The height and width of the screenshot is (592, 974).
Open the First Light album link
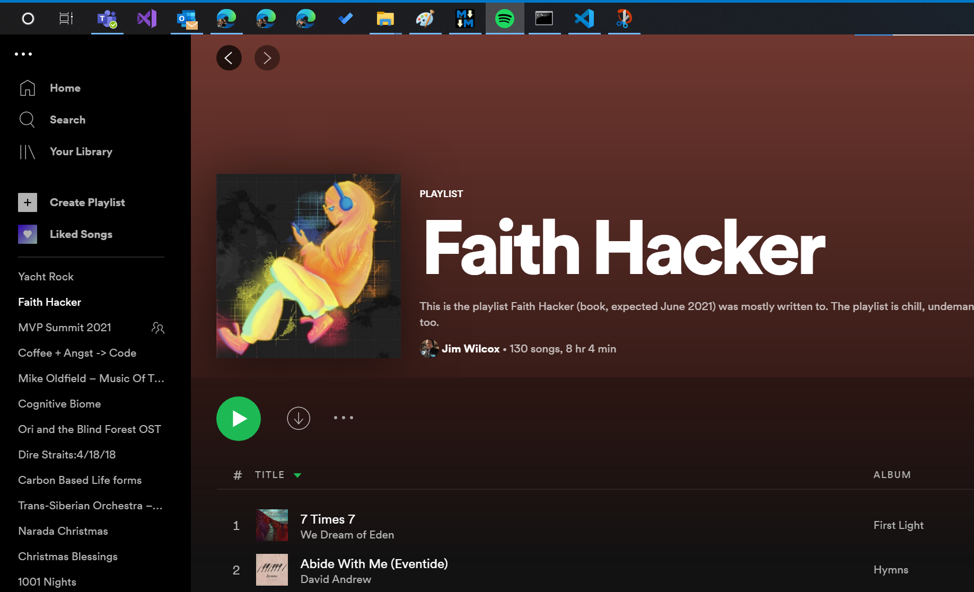pos(899,525)
